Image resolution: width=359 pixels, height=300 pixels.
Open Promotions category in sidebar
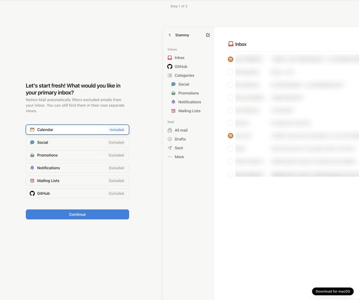pyautogui.click(x=189, y=93)
